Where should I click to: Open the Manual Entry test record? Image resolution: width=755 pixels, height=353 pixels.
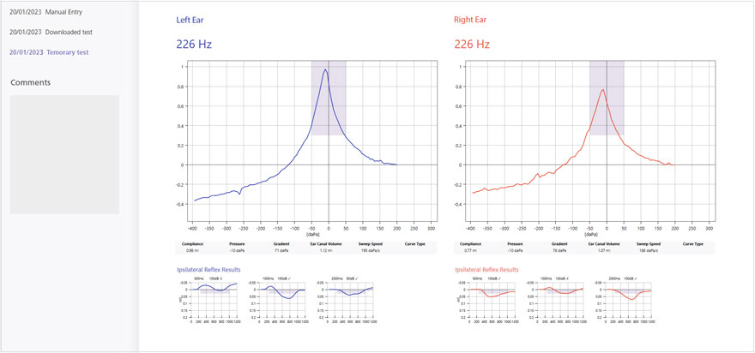pyautogui.click(x=50, y=12)
